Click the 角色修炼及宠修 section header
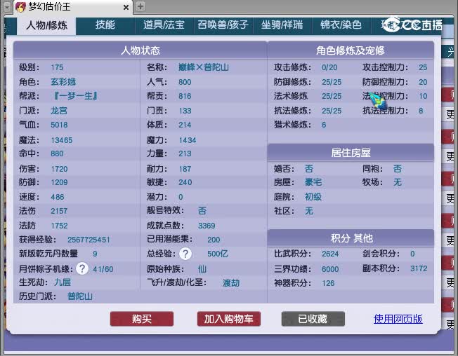 (x=351, y=50)
